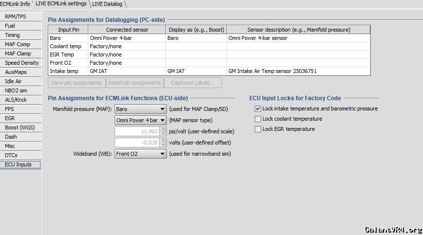Toggle Lock intake temperature and barometric pressure
The height and width of the screenshot is (235, 423).
(258, 109)
